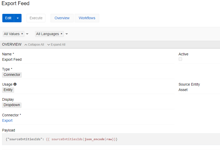Toggle the Active checkbox

180,59
